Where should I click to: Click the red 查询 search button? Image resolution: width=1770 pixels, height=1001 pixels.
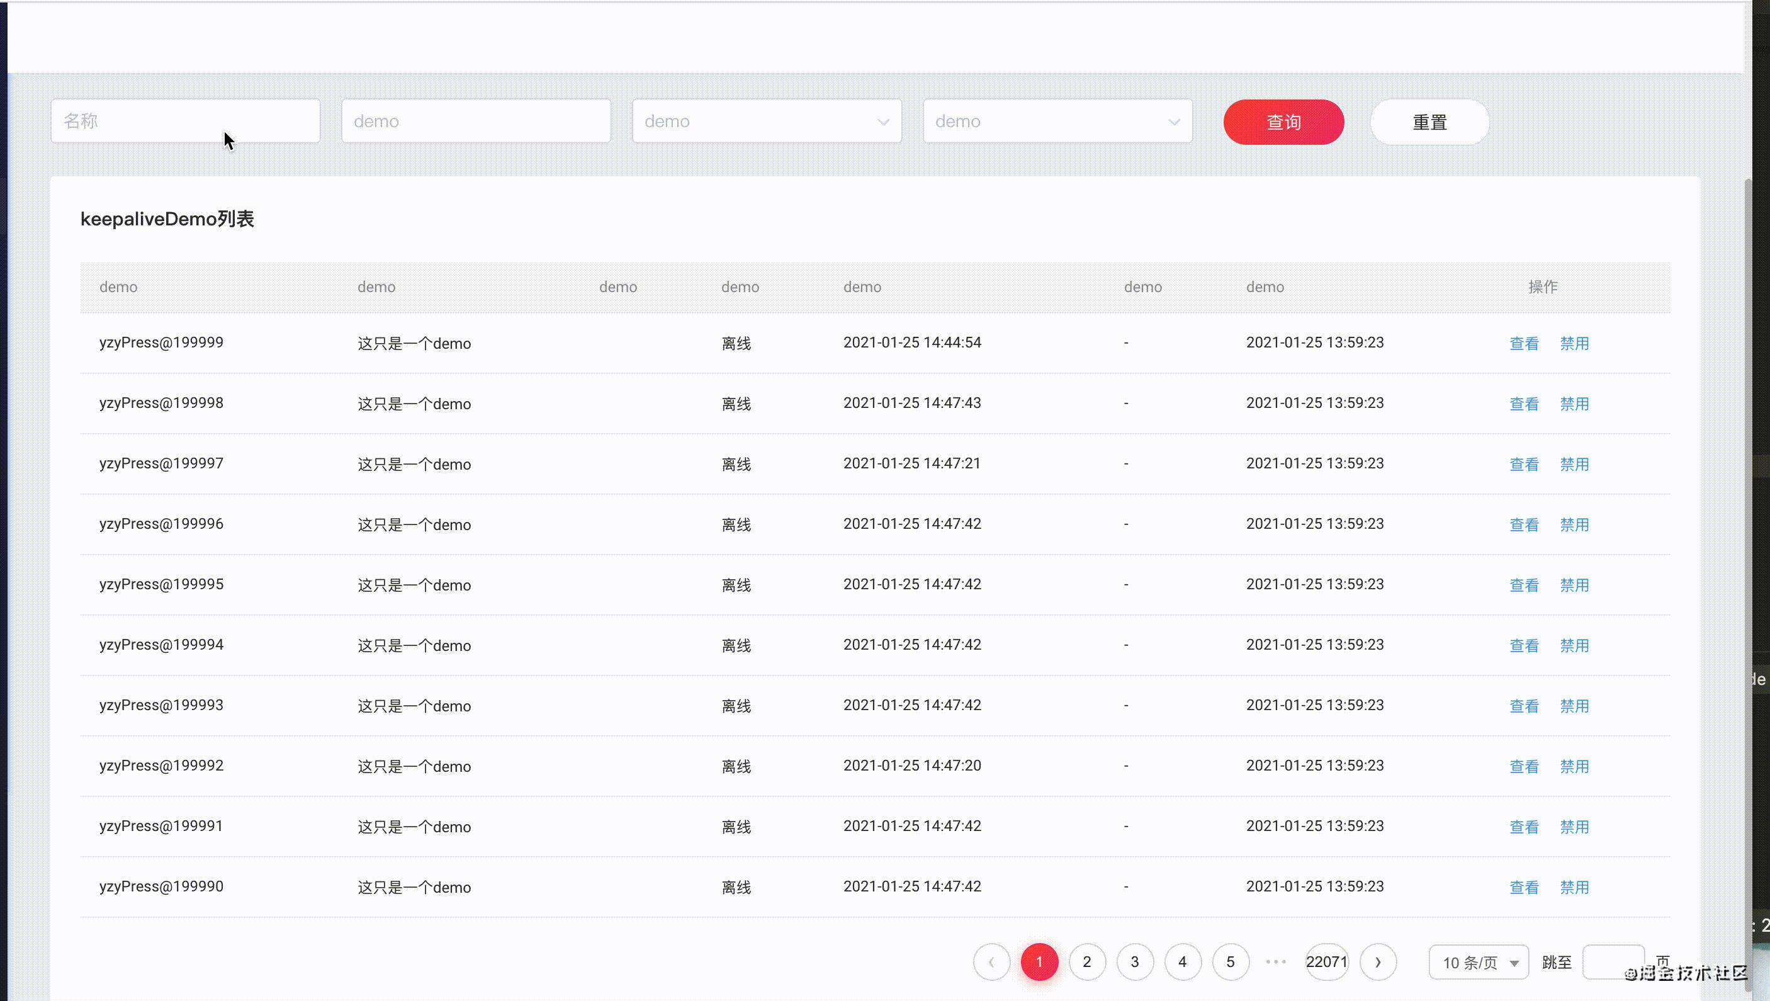click(1283, 122)
